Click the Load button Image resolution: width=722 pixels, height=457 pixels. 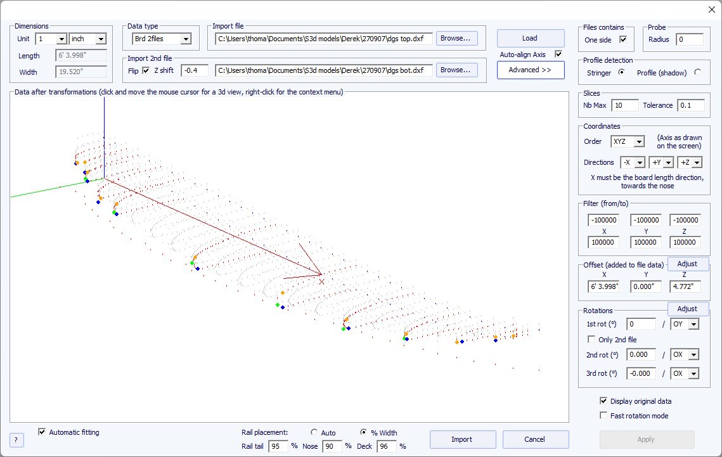530,38
